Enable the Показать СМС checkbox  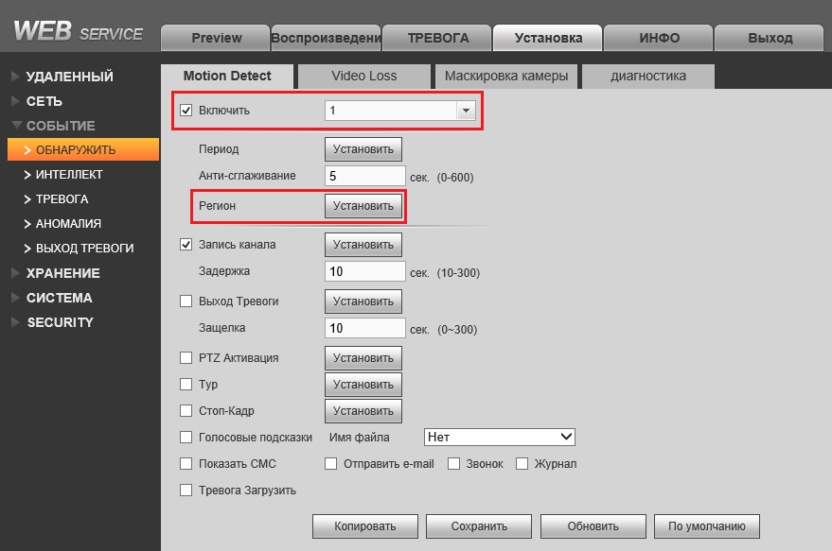186,464
